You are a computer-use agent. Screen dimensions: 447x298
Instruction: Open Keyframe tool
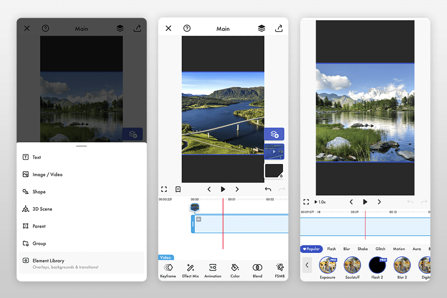(x=168, y=271)
